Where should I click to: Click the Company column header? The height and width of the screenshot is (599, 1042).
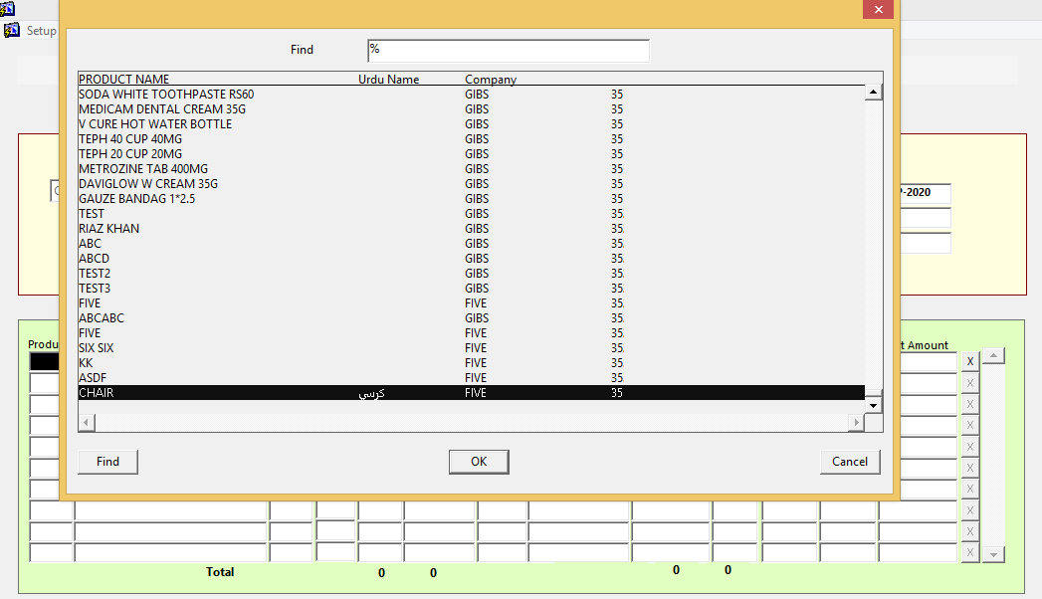pyautogui.click(x=491, y=80)
